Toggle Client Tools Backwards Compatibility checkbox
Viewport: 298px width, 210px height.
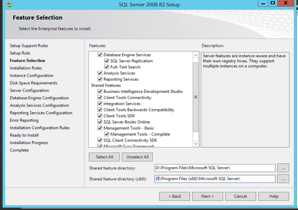(x=100, y=110)
